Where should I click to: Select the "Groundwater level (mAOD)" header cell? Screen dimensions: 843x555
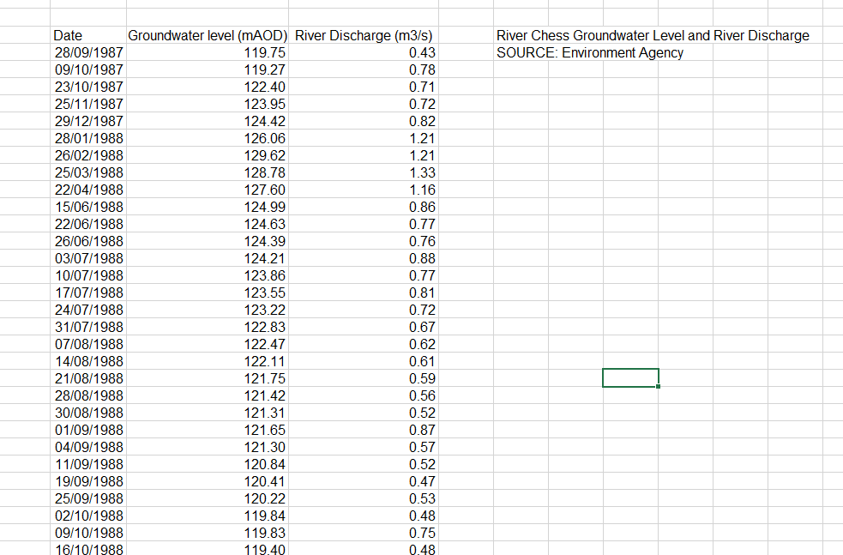(x=208, y=35)
